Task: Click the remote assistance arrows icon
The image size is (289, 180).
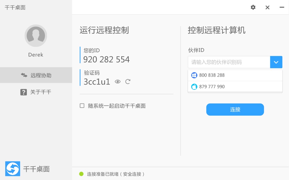Action: (x=24, y=75)
